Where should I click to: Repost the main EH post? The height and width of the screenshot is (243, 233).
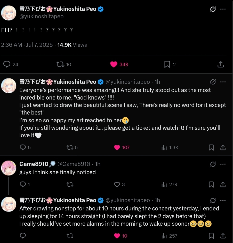[60, 64]
